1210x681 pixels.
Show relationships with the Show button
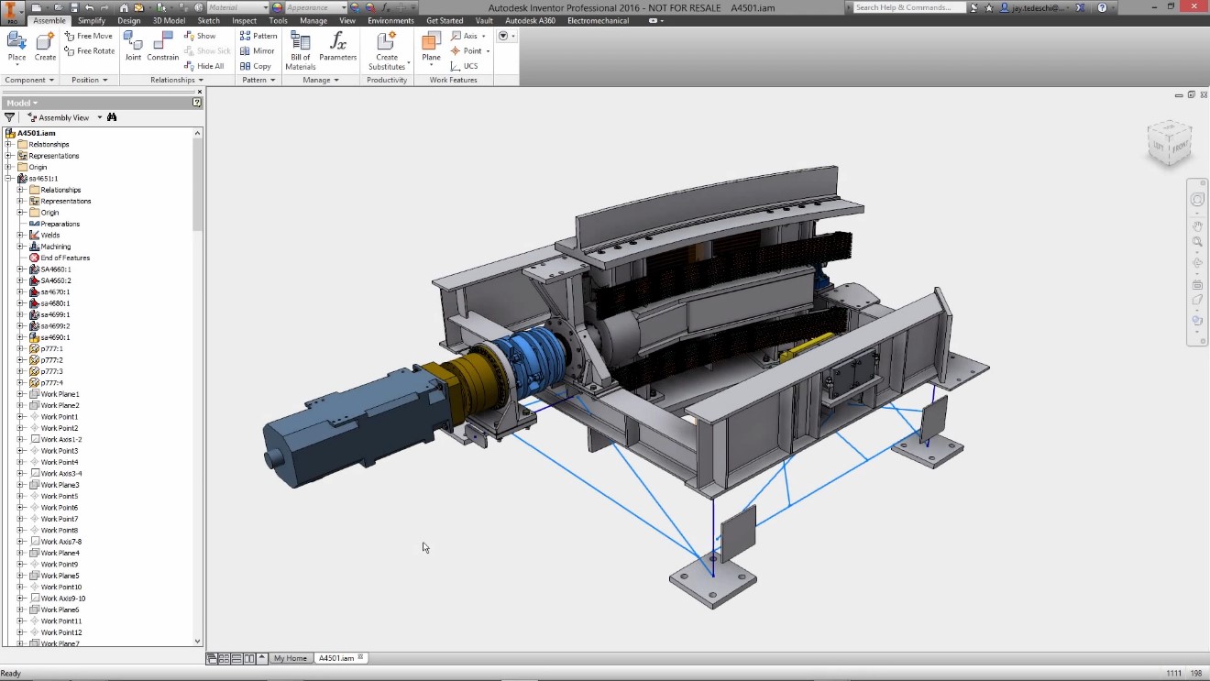(x=200, y=37)
